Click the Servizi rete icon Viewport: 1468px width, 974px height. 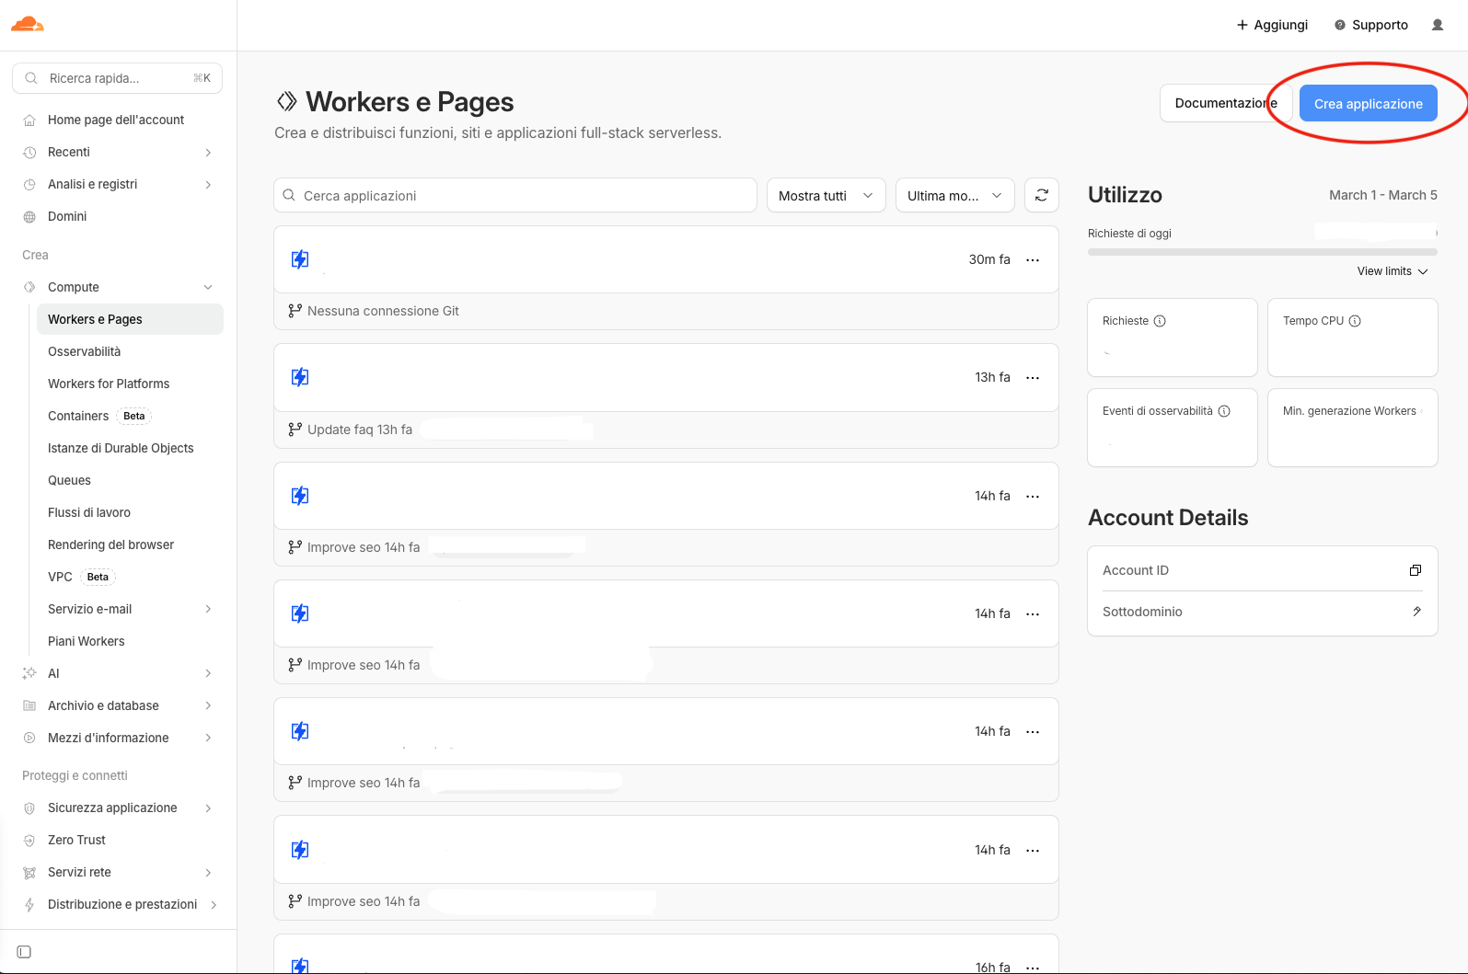pos(29,872)
